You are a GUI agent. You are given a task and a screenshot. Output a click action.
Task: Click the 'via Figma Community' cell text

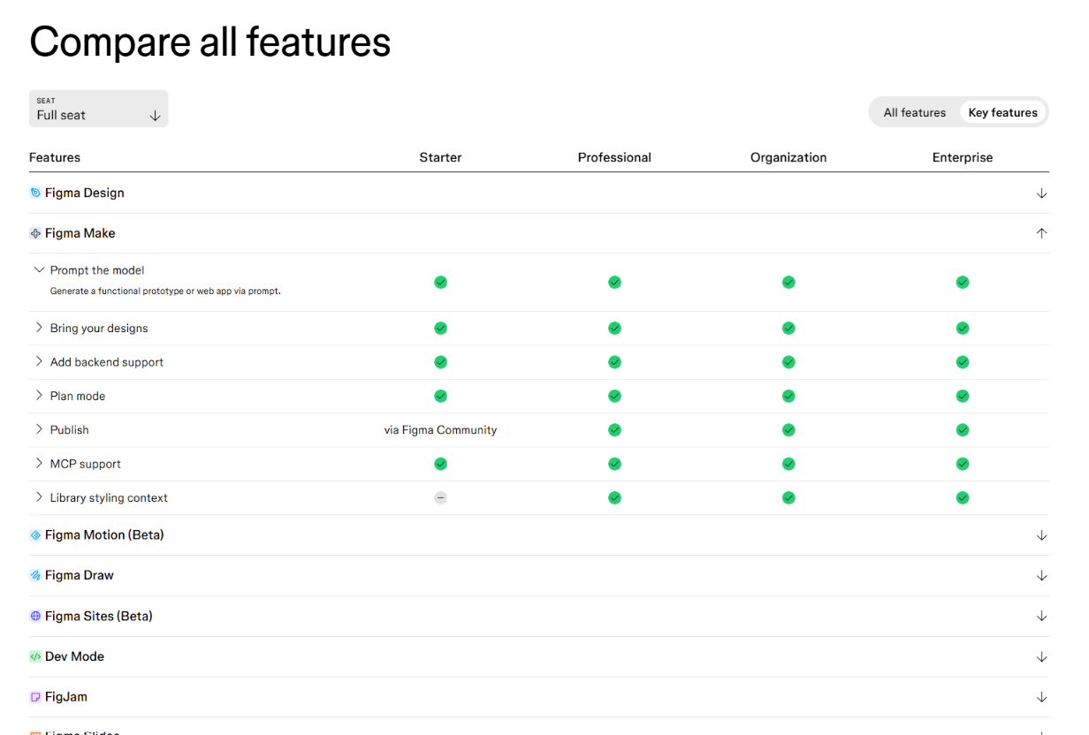click(440, 430)
